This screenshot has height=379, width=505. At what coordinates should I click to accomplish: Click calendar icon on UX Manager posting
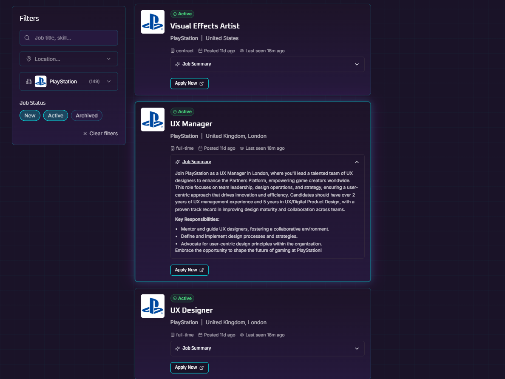[200, 148]
